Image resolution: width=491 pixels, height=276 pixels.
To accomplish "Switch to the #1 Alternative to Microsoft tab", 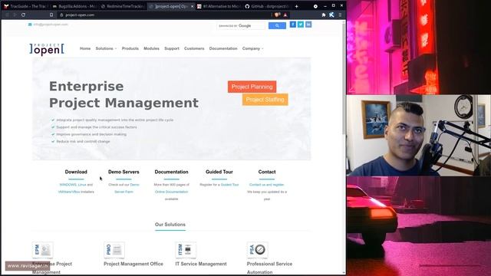I will pos(219,6).
